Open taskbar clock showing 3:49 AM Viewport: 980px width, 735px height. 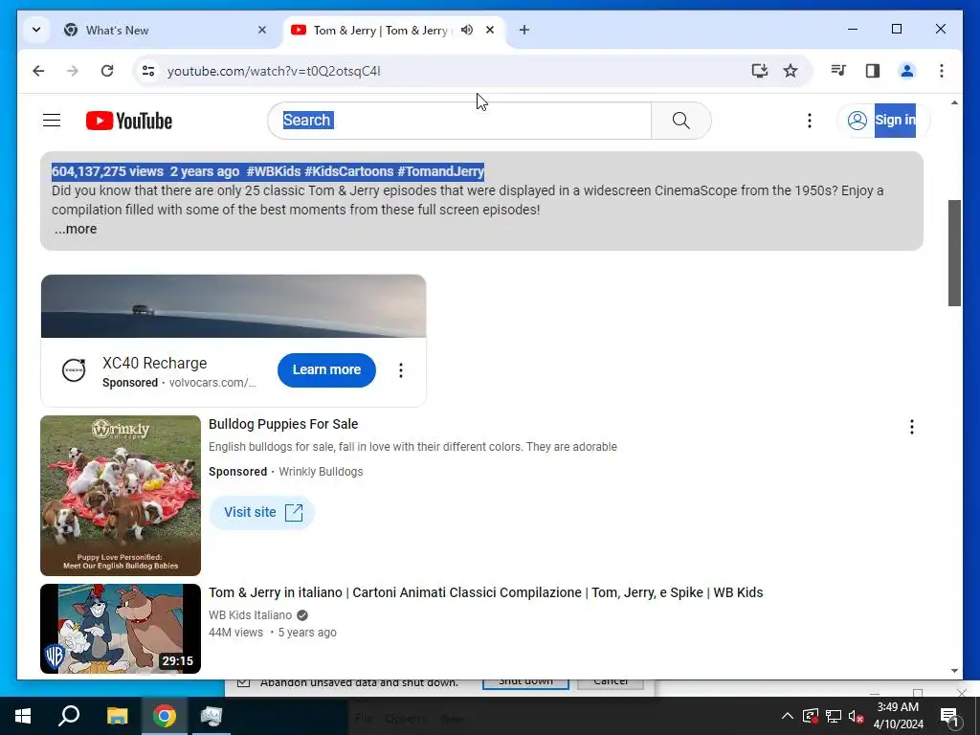point(898,716)
